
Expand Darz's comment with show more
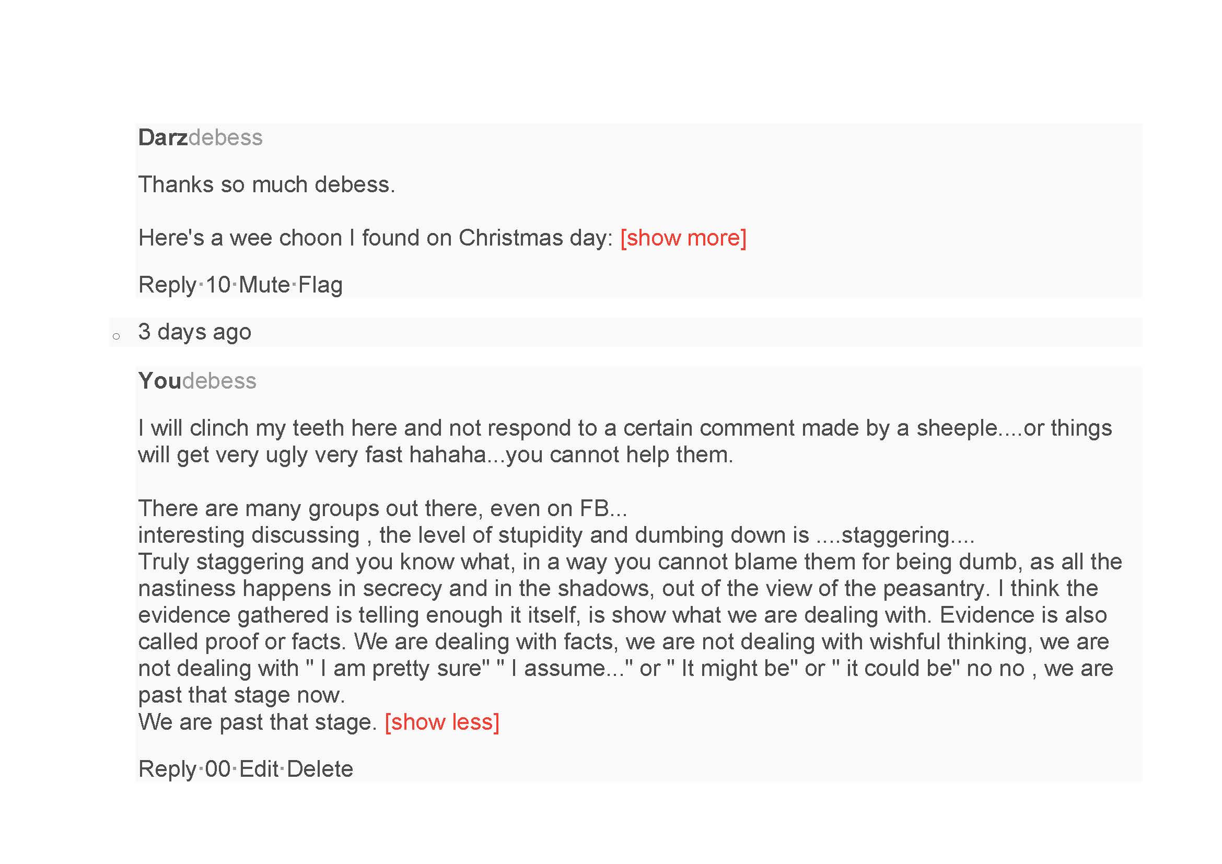point(683,238)
